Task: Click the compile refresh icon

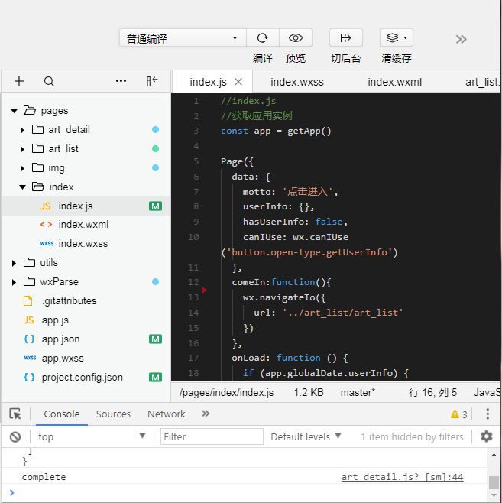Action: point(263,38)
